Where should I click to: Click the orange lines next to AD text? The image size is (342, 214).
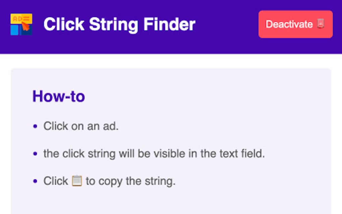[x=26, y=18]
